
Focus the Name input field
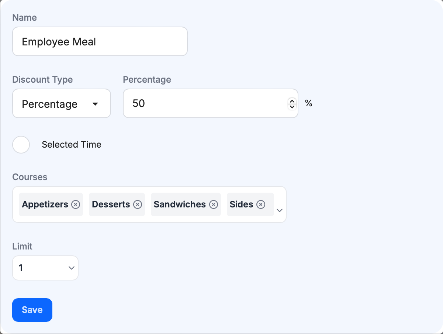tap(100, 42)
